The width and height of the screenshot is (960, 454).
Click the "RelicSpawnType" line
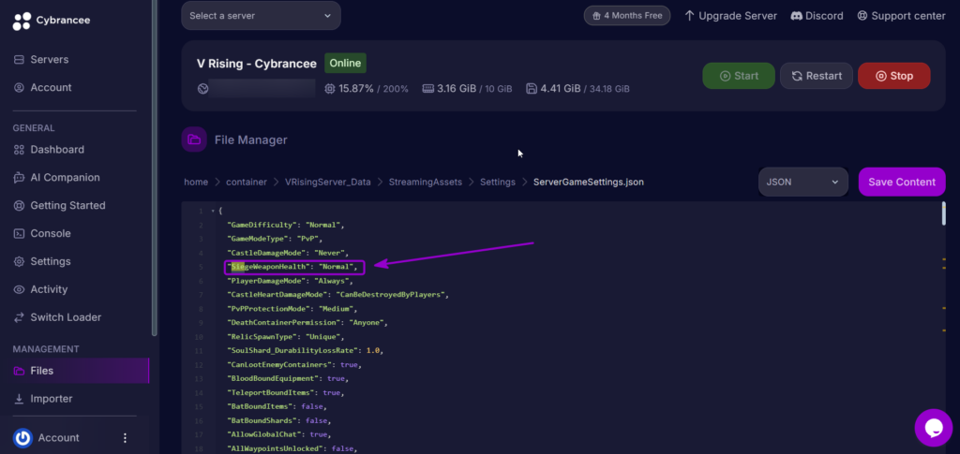pyautogui.click(x=286, y=337)
